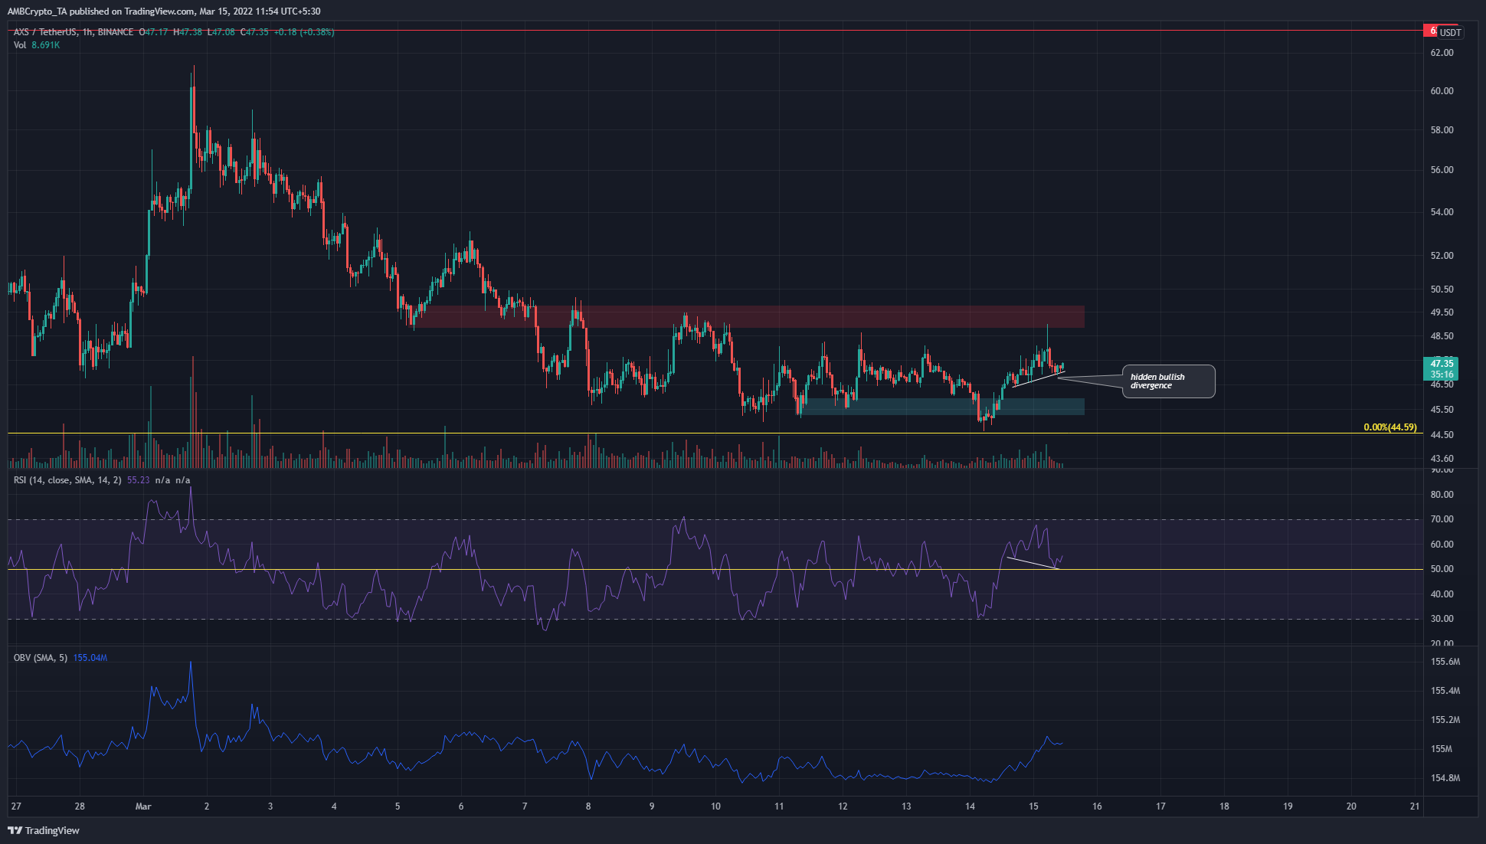Click the 0.00%(44.59) Fibonacci level label
Screen dimensions: 1486x844
pos(1389,427)
